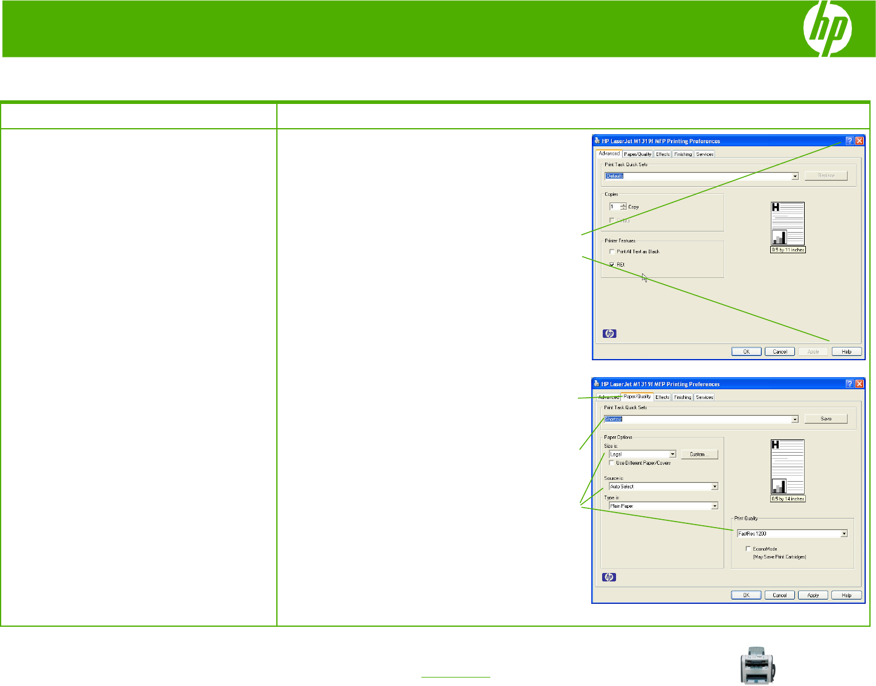
Task: Enable Print All Text as Black
Action: [x=612, y=251]
